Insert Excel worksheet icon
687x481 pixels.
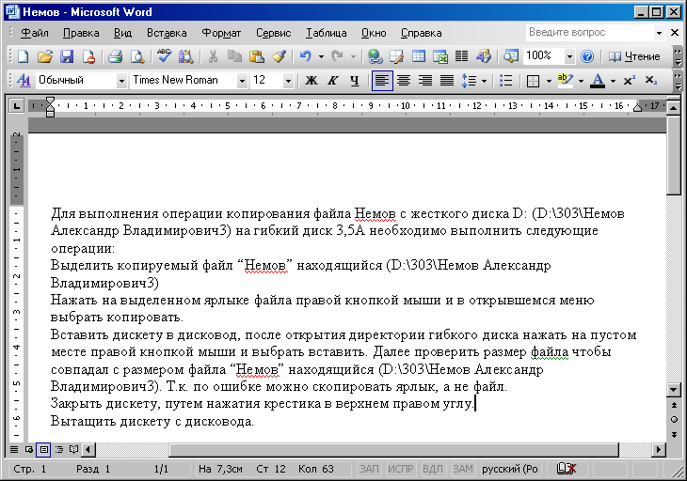(x=439, y=56)
